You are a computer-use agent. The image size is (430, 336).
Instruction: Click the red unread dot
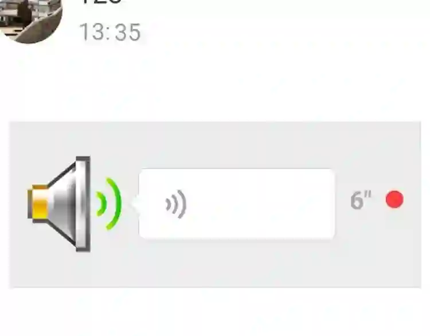click(x=394, y=200)
